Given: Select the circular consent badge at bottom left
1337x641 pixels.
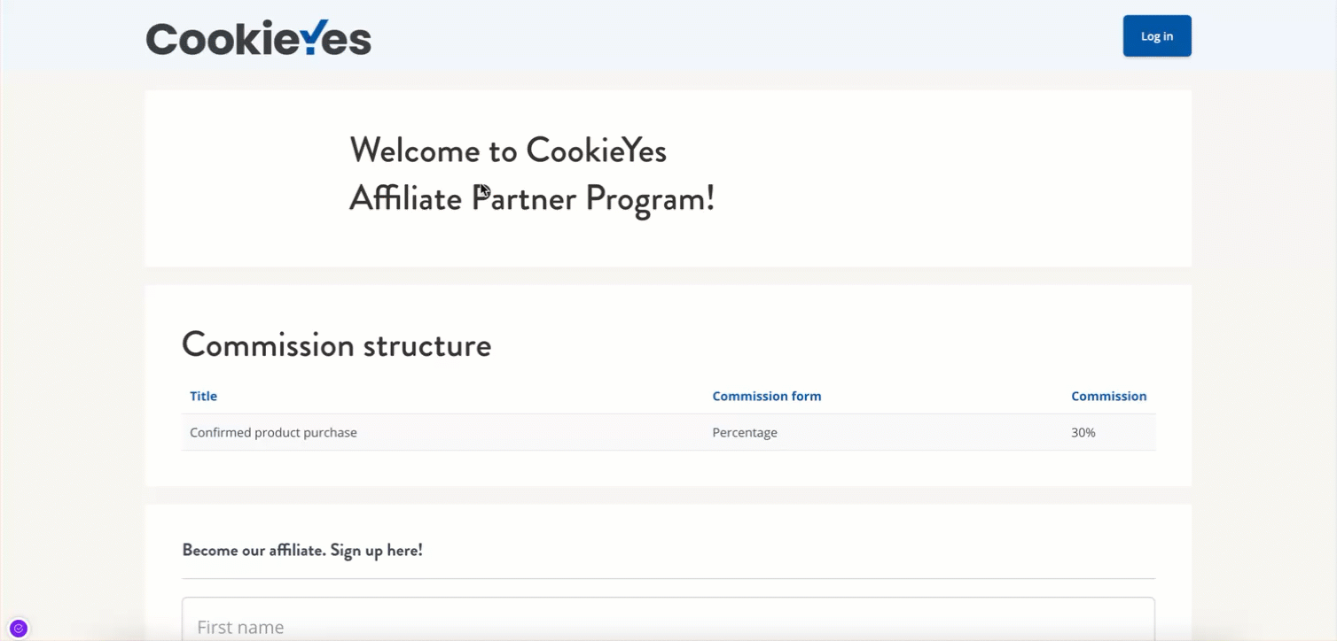Looking at the screenshot, I should pos(18,627).
